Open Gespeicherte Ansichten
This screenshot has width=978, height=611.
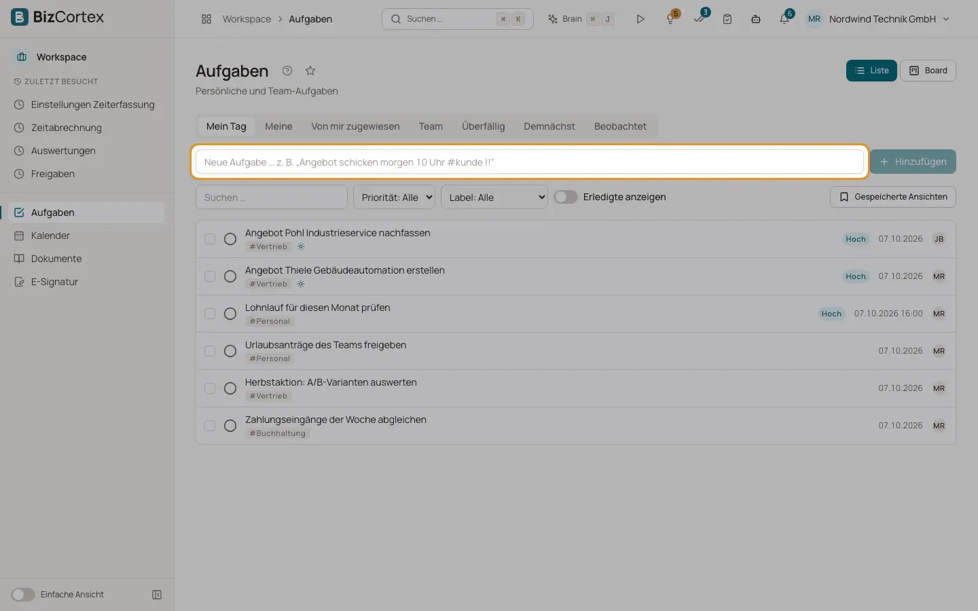click(893, 197)
